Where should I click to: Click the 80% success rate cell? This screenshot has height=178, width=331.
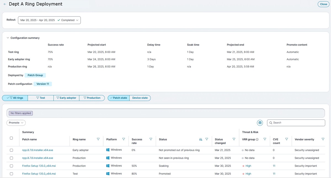(x=134, y=174)
